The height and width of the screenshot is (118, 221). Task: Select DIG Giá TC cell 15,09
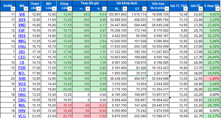click(179, 52)
